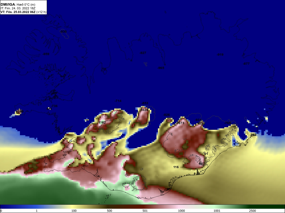This screenshot has height=213, width=285.
Task: Click the map value label -965
Action: (x=161, y=68)
